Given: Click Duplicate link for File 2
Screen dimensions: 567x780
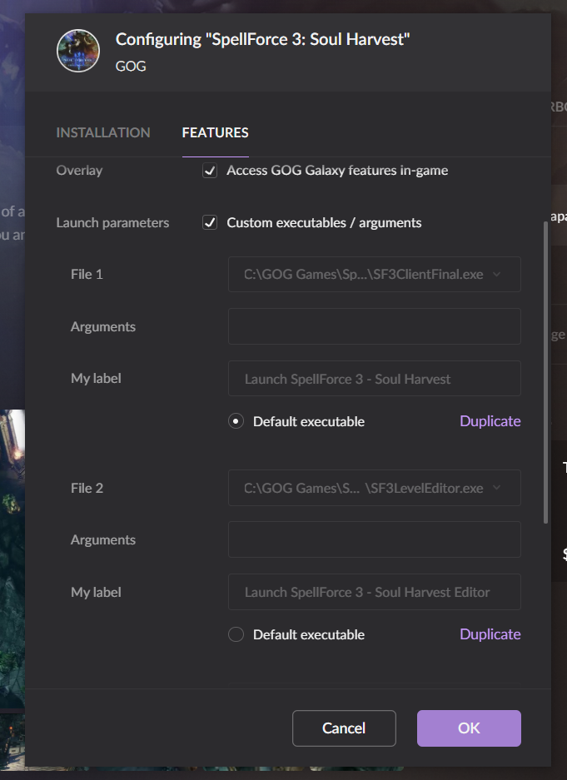Looking at the screenshot, I should (x=490, y=634).
